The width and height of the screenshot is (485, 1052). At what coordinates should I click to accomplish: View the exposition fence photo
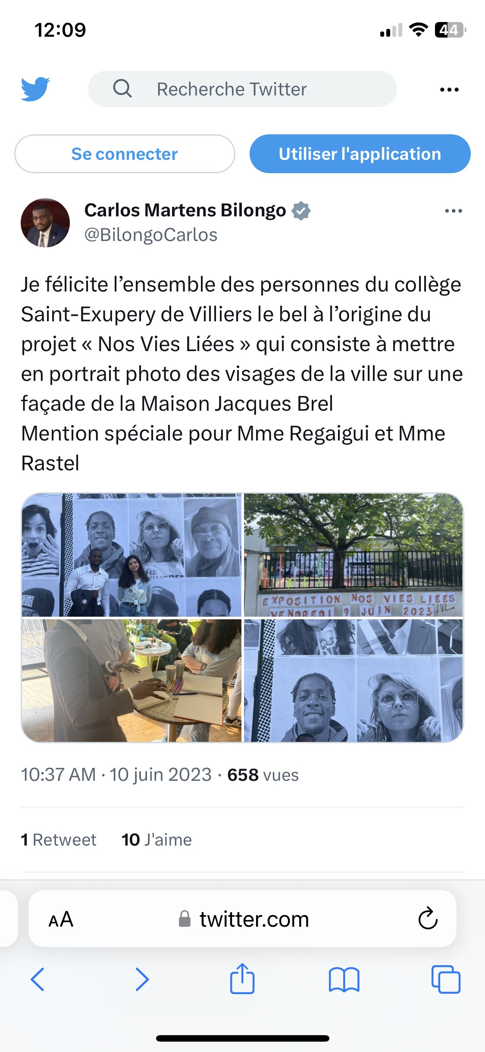pos(354,555)
